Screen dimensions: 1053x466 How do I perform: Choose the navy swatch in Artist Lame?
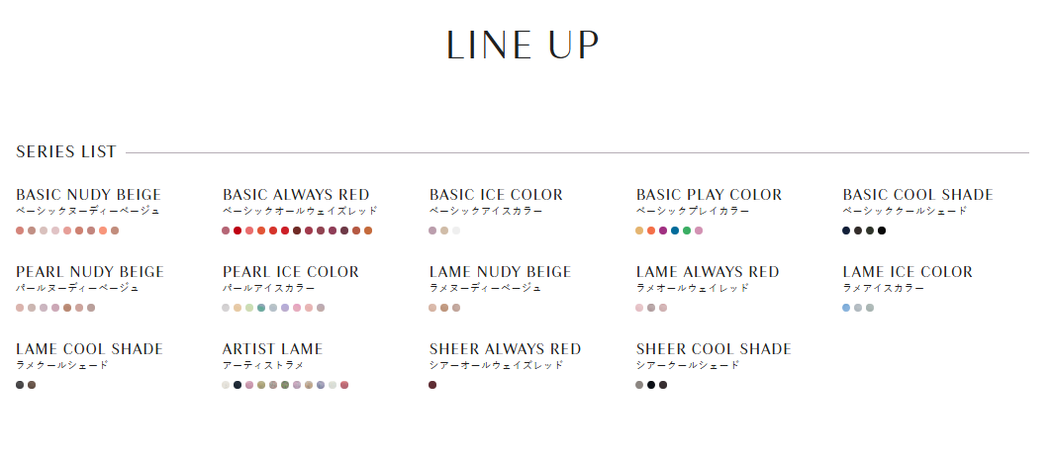tap(238, 385)
